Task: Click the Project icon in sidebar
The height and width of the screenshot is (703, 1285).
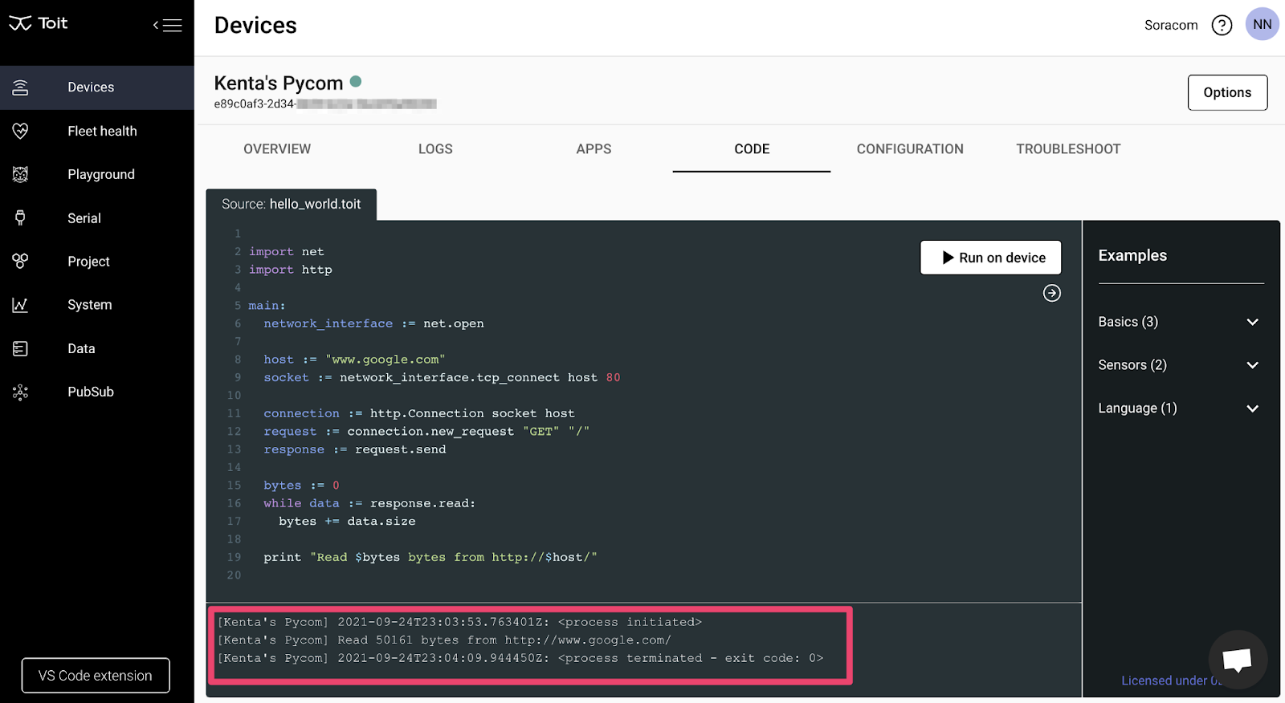Action: 21,261
